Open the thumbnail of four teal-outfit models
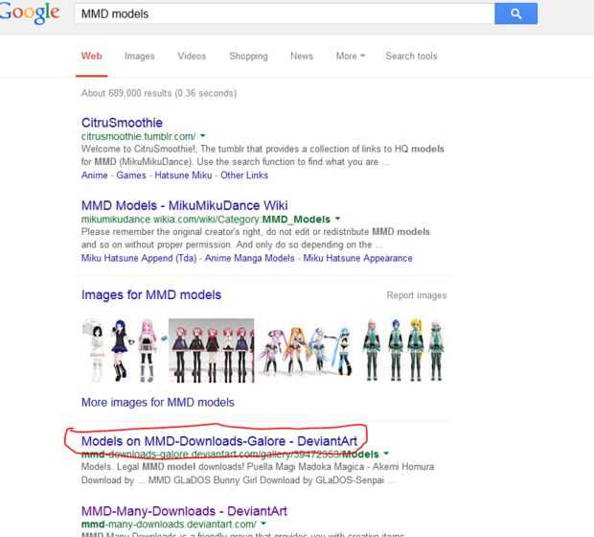The width and height of the screenshot is (594, 537). [x=403, y=350]
